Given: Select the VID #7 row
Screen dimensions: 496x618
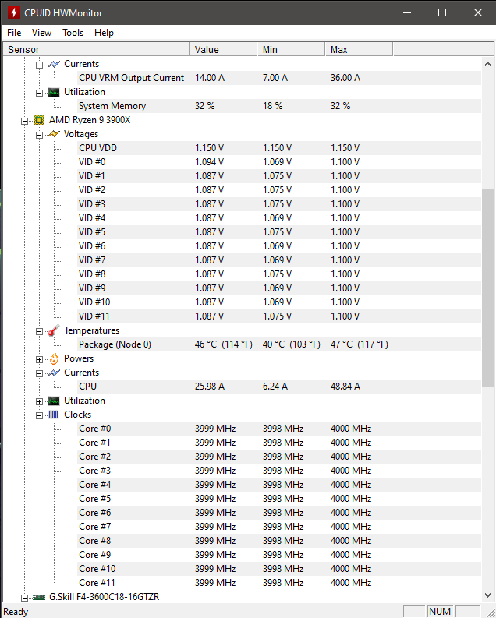Looking at the screenshot, I should point(279,260).
